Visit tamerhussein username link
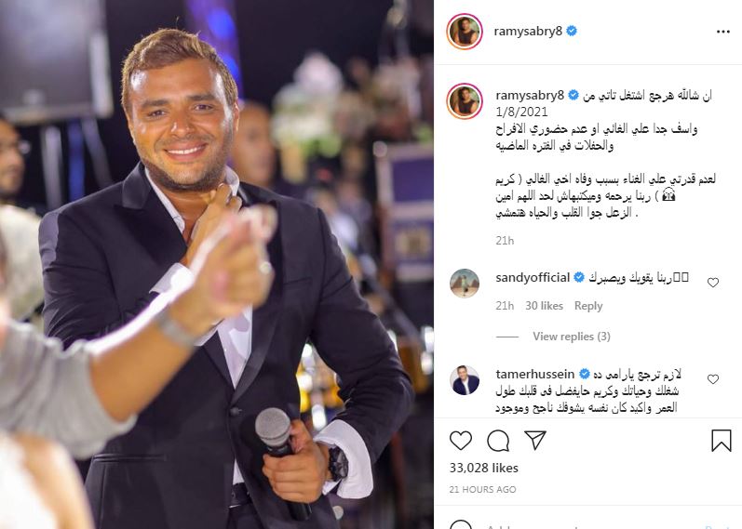 [535, 374]
